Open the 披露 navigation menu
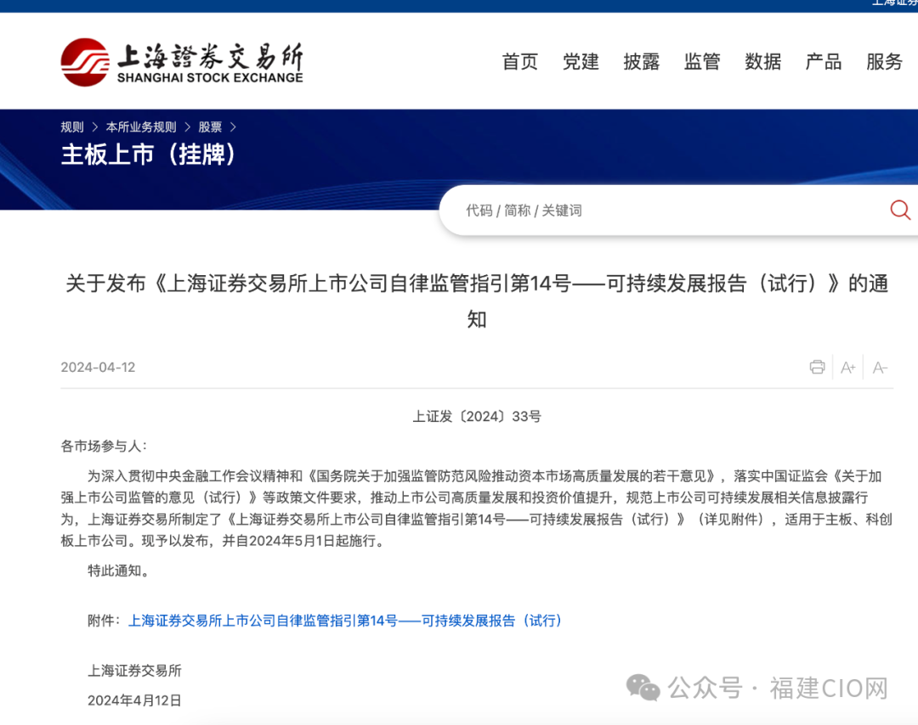918x725 pixels. tap(641, 62)
